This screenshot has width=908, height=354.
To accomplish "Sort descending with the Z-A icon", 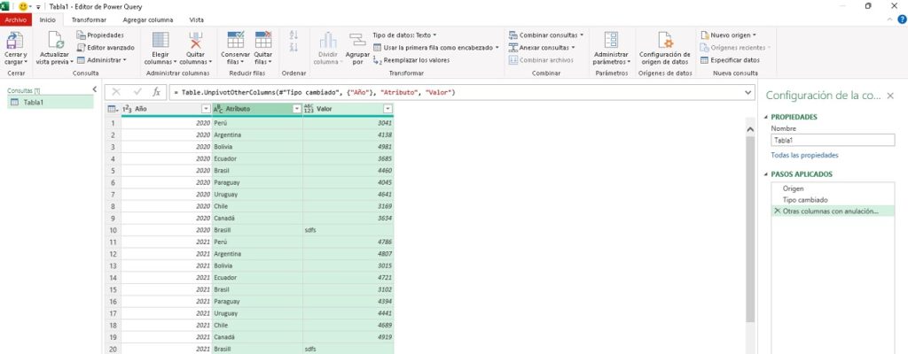I will tap(294, 48).
